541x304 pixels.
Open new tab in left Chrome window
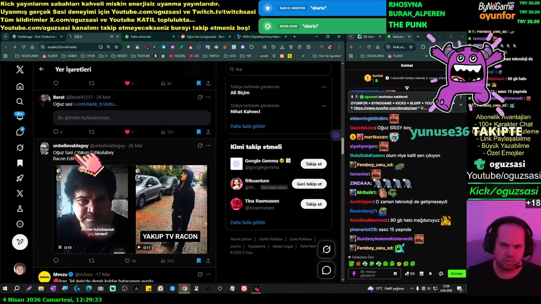coord(295,37)
